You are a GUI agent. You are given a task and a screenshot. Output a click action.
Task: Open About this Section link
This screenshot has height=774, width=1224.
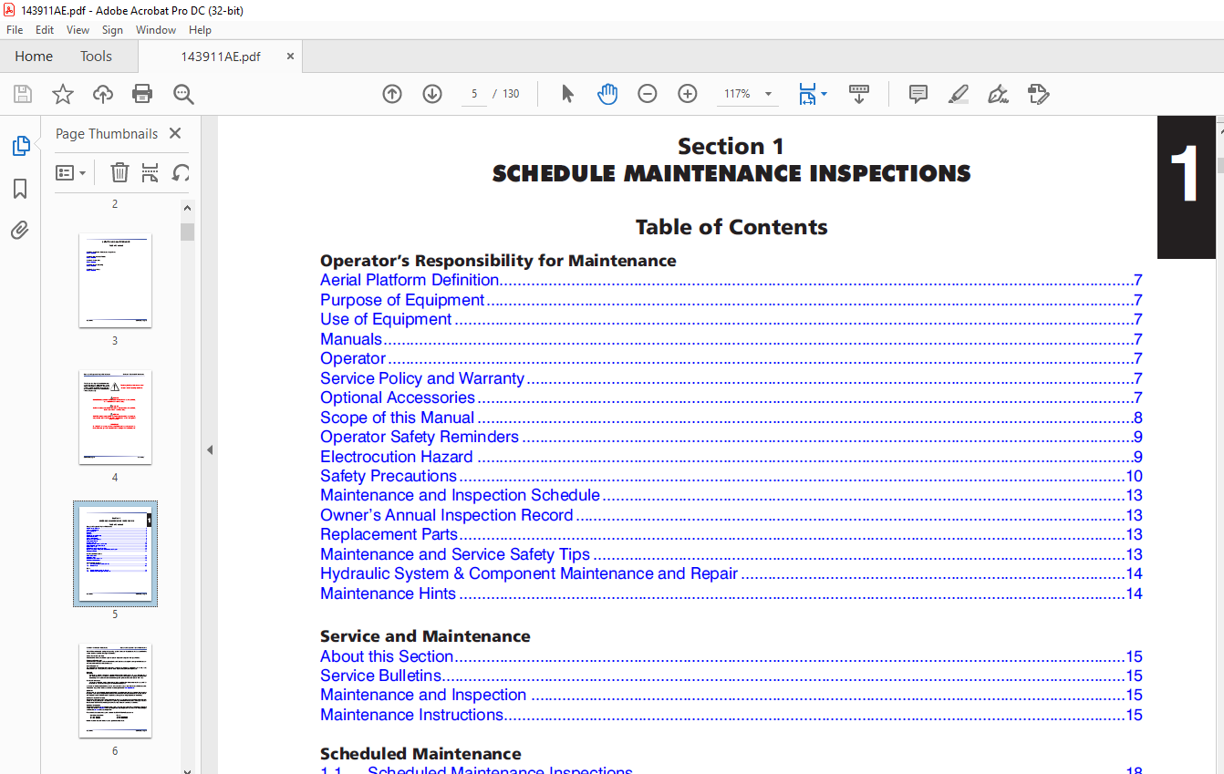(387, 656)
